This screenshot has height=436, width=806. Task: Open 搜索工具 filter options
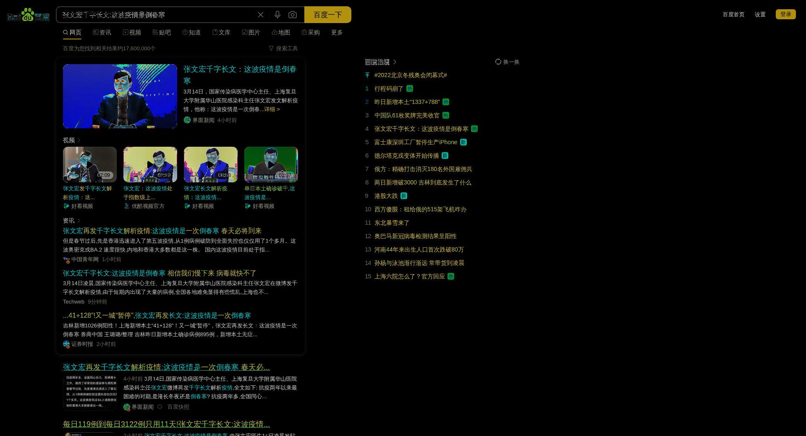(x=283, y=48)
